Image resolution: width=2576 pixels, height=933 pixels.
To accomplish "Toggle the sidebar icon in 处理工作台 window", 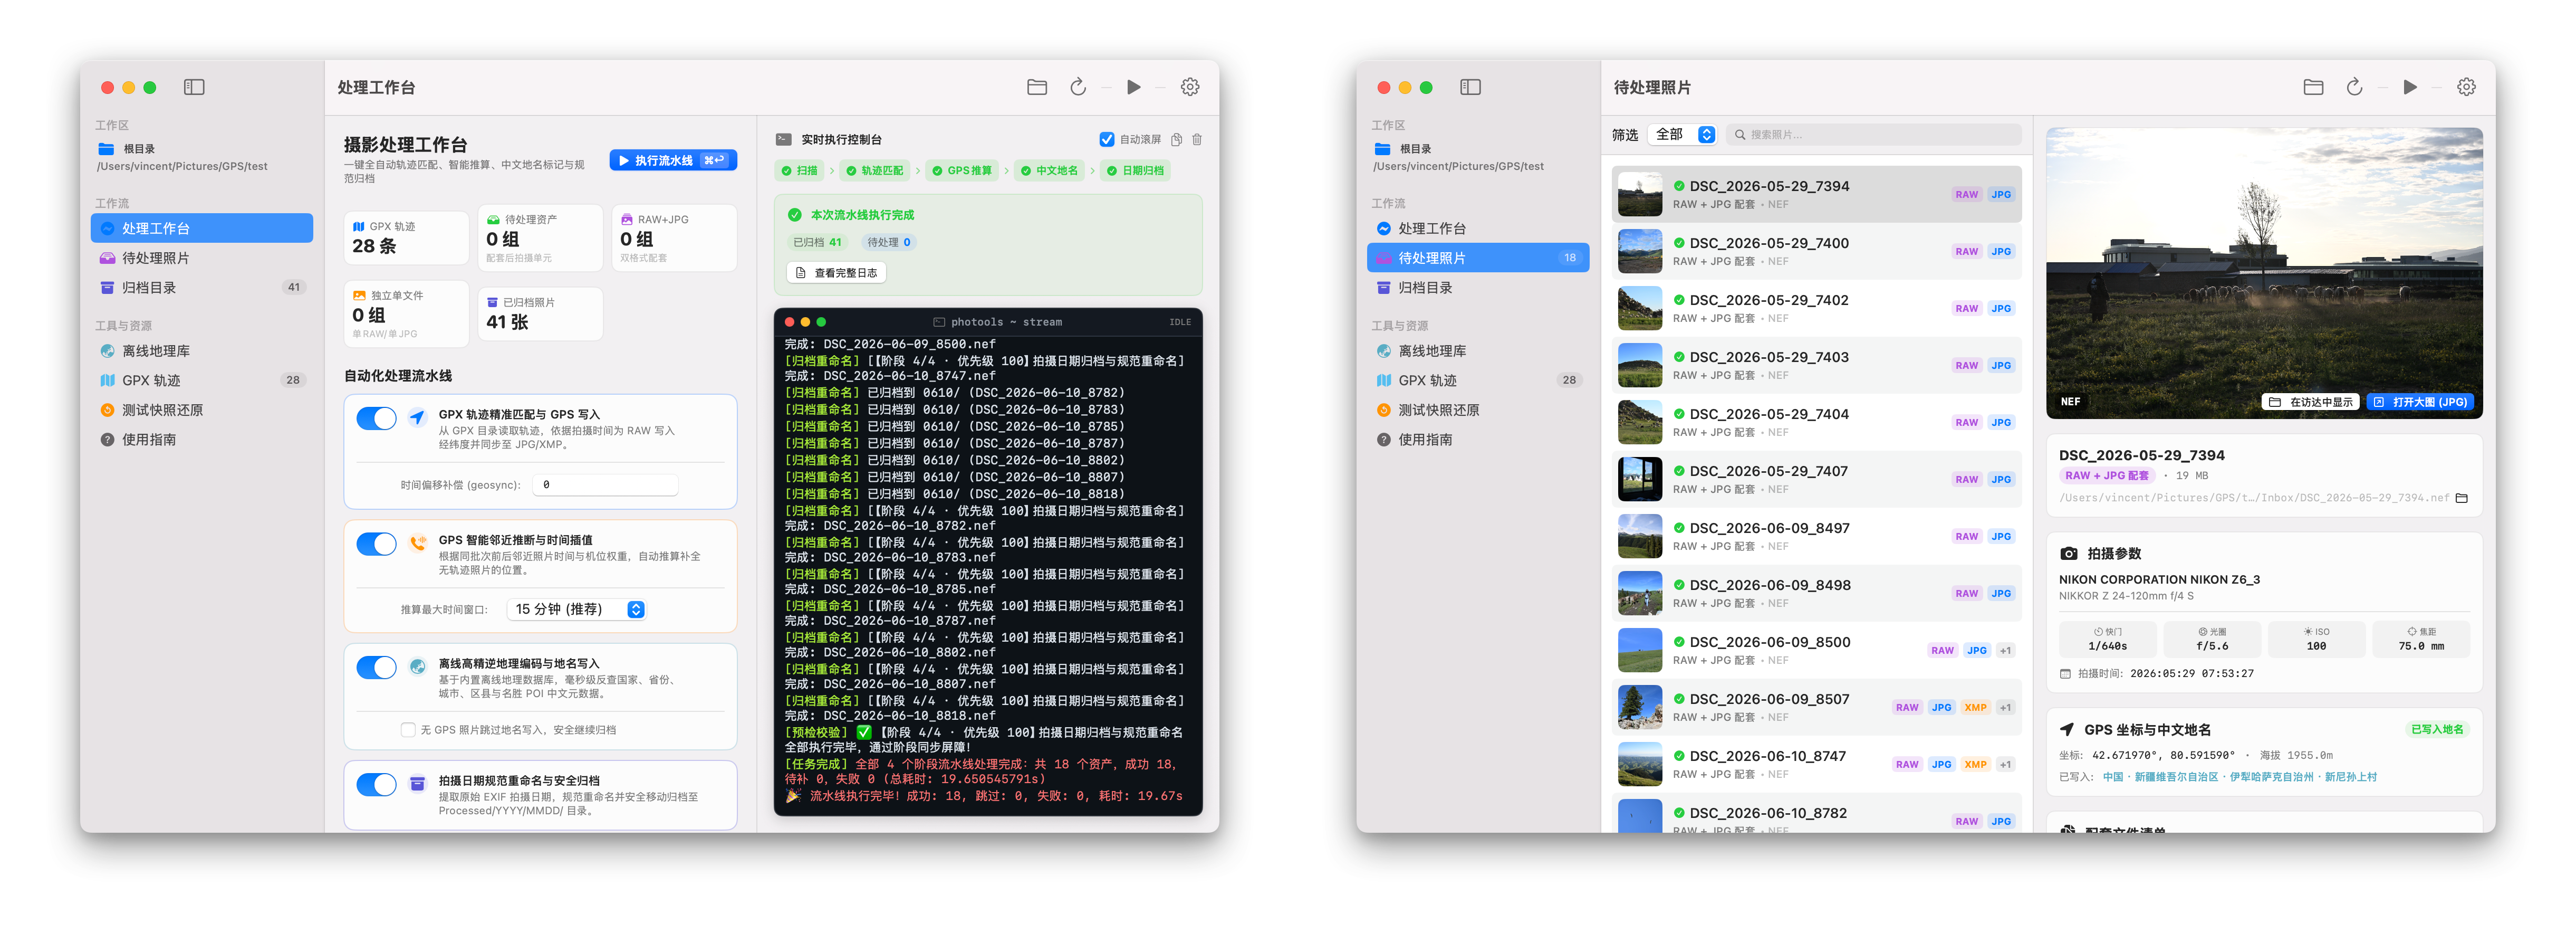I will (194, 87).
